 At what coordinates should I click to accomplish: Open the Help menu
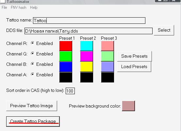(x=34, y=7)
